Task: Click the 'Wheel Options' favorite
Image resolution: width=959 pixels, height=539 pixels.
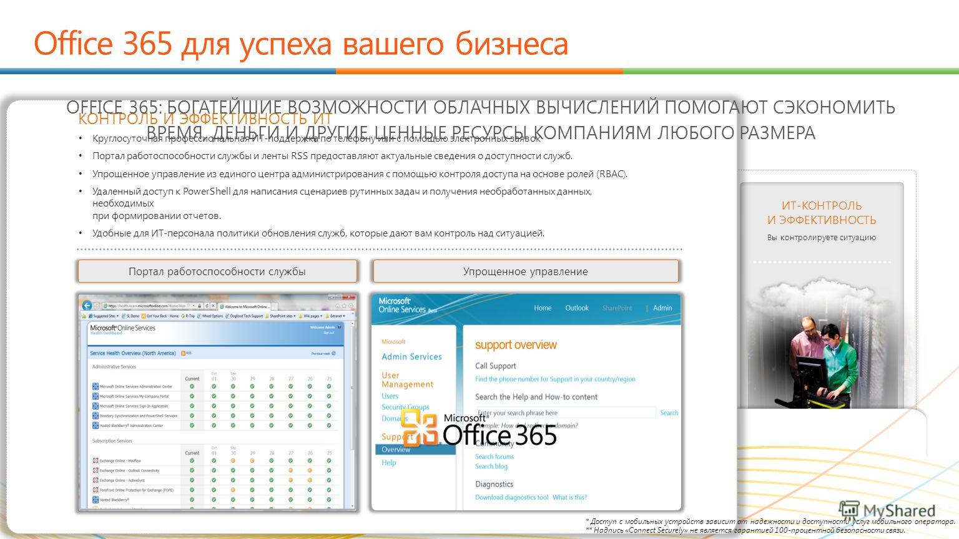Action: (210, 316)
